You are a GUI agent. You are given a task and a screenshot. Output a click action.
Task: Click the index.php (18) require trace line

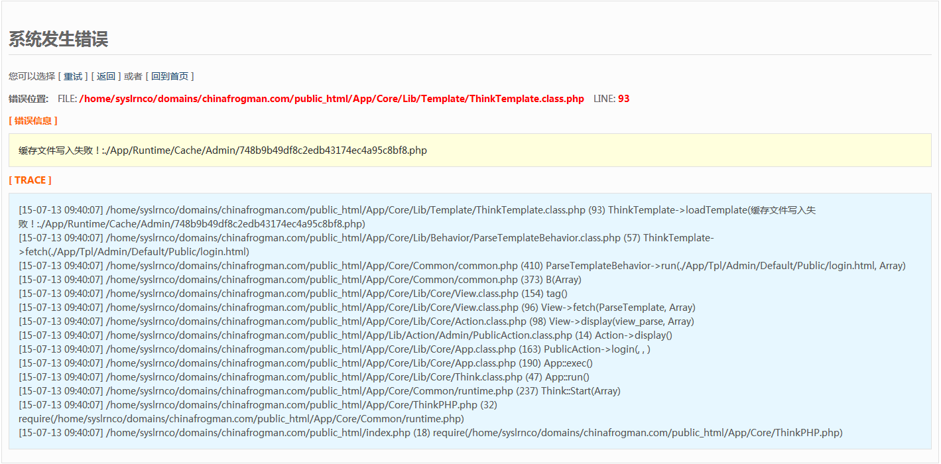[430, 433]
